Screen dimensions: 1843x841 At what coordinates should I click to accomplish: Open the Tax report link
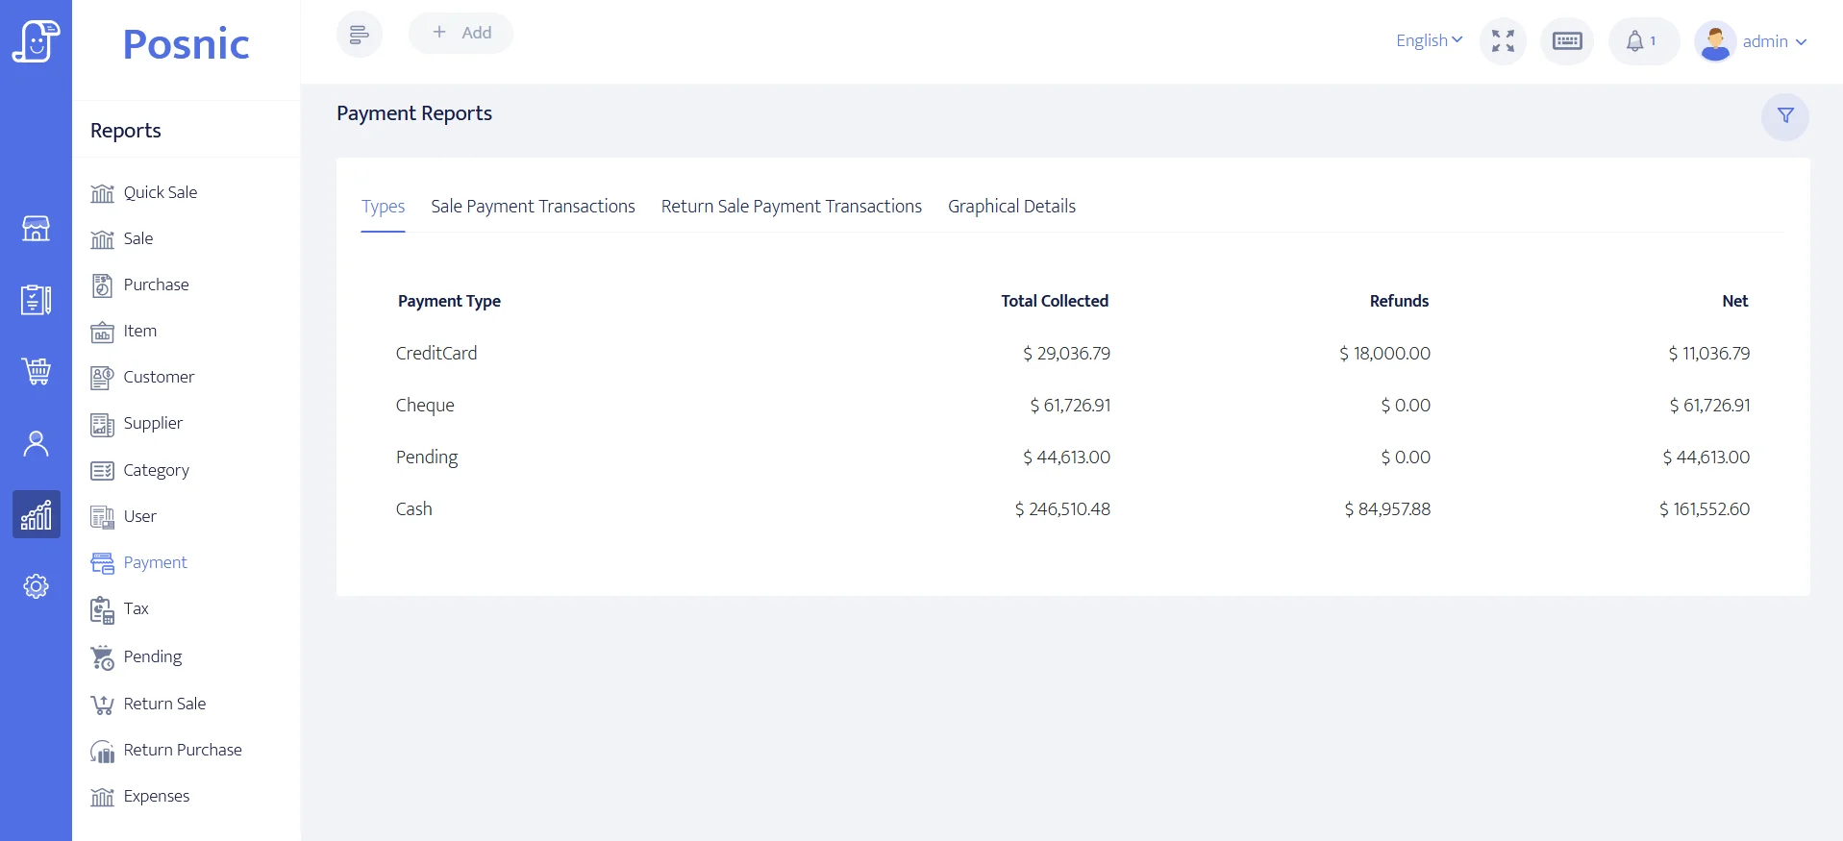(136, 609)
